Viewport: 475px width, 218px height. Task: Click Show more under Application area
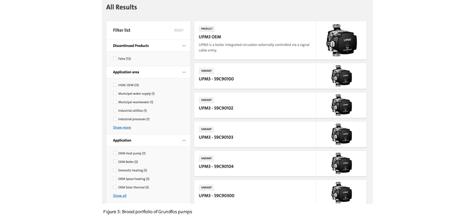[x=122, y=128]
